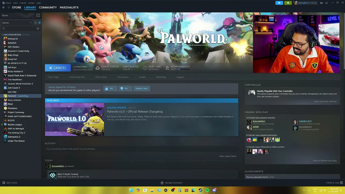
Task: Switch to Big Picture mode icon
Action: pos(326,3)
